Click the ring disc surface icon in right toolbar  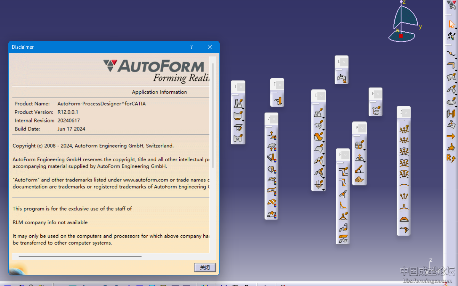pyautogui.click(x=451, y=101)
